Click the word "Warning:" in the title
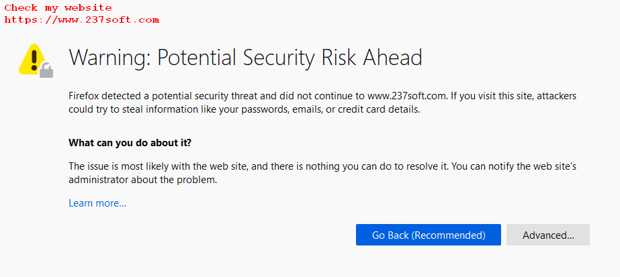This screenshot has height=277, width=620. [109, 58]
